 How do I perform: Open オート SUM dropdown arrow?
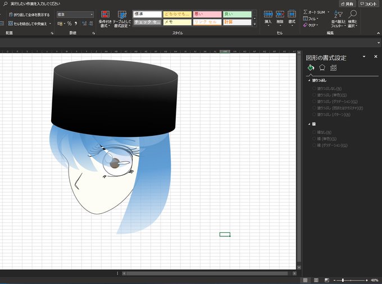(328, 12)
